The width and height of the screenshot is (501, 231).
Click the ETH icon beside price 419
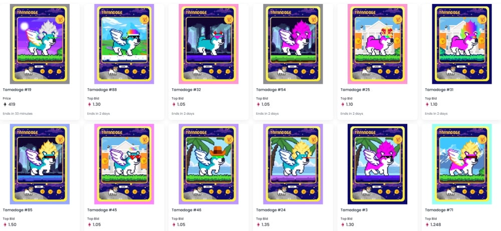(x=5, y=104)
